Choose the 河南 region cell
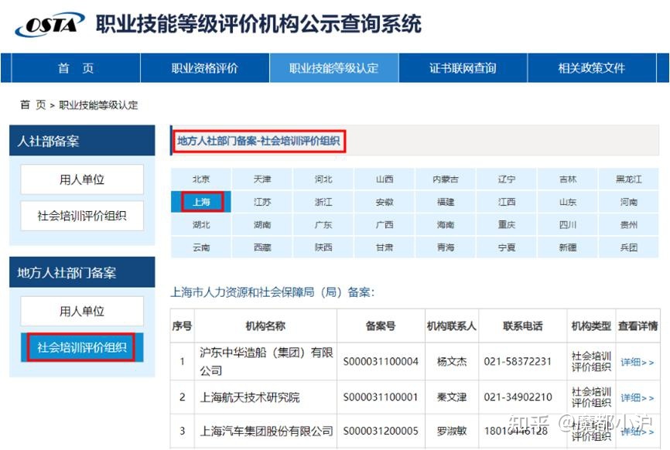Screen dimensions: 670x450 (628, 202)
